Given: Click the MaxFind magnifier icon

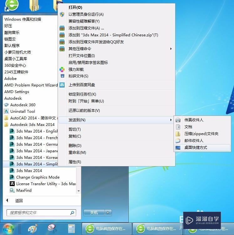Looking at the screenshot, I should coord(12,190).
